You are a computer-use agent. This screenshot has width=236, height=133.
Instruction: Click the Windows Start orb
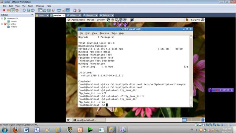pyautogui.click(x=4, y=130)
